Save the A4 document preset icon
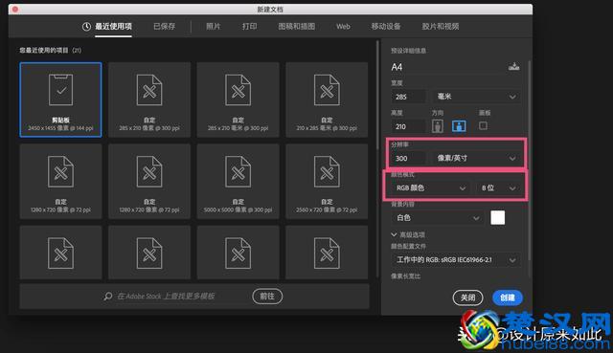 513,66
